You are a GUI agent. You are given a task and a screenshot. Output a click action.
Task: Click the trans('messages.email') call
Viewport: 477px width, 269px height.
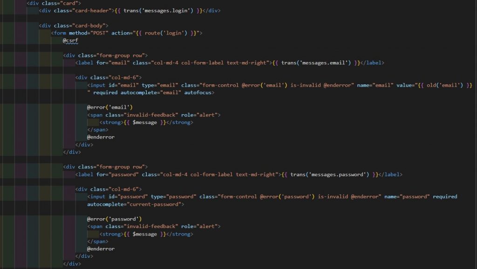[316, 62]
